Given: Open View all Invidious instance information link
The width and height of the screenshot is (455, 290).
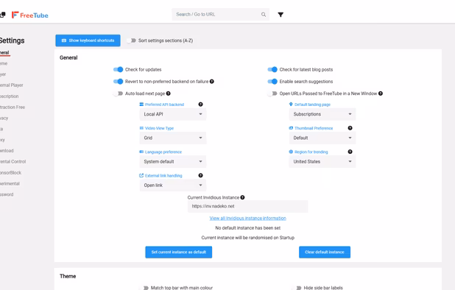Looking at the screenshot, I should click(x=248, y=218).
